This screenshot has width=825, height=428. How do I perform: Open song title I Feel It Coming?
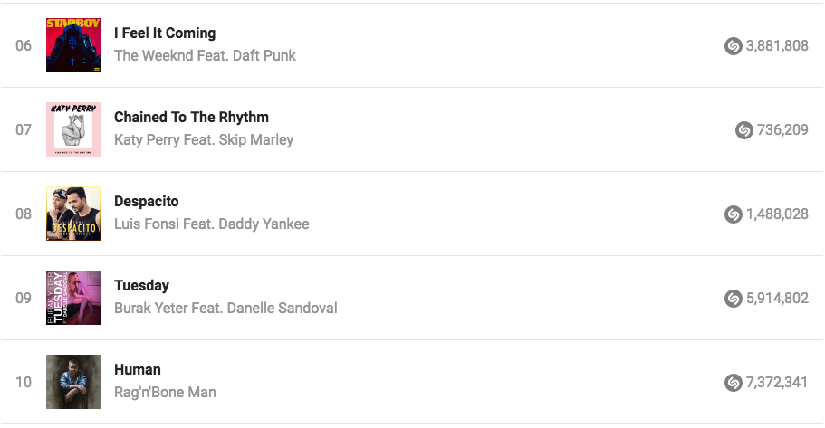tap(165, 33)
